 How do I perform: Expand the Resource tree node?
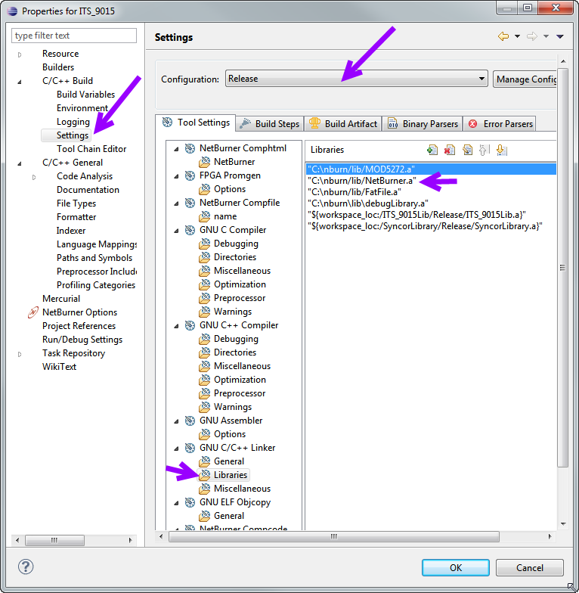tap(20, 54)
